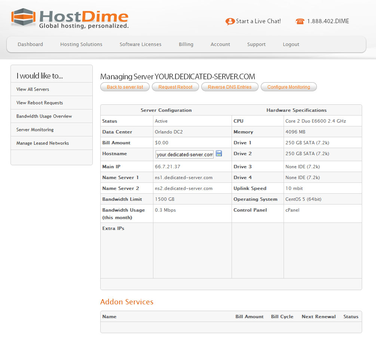Go to Software Licenses menu
The height and width of the screenshot is (338, 376).
point(140,44)
